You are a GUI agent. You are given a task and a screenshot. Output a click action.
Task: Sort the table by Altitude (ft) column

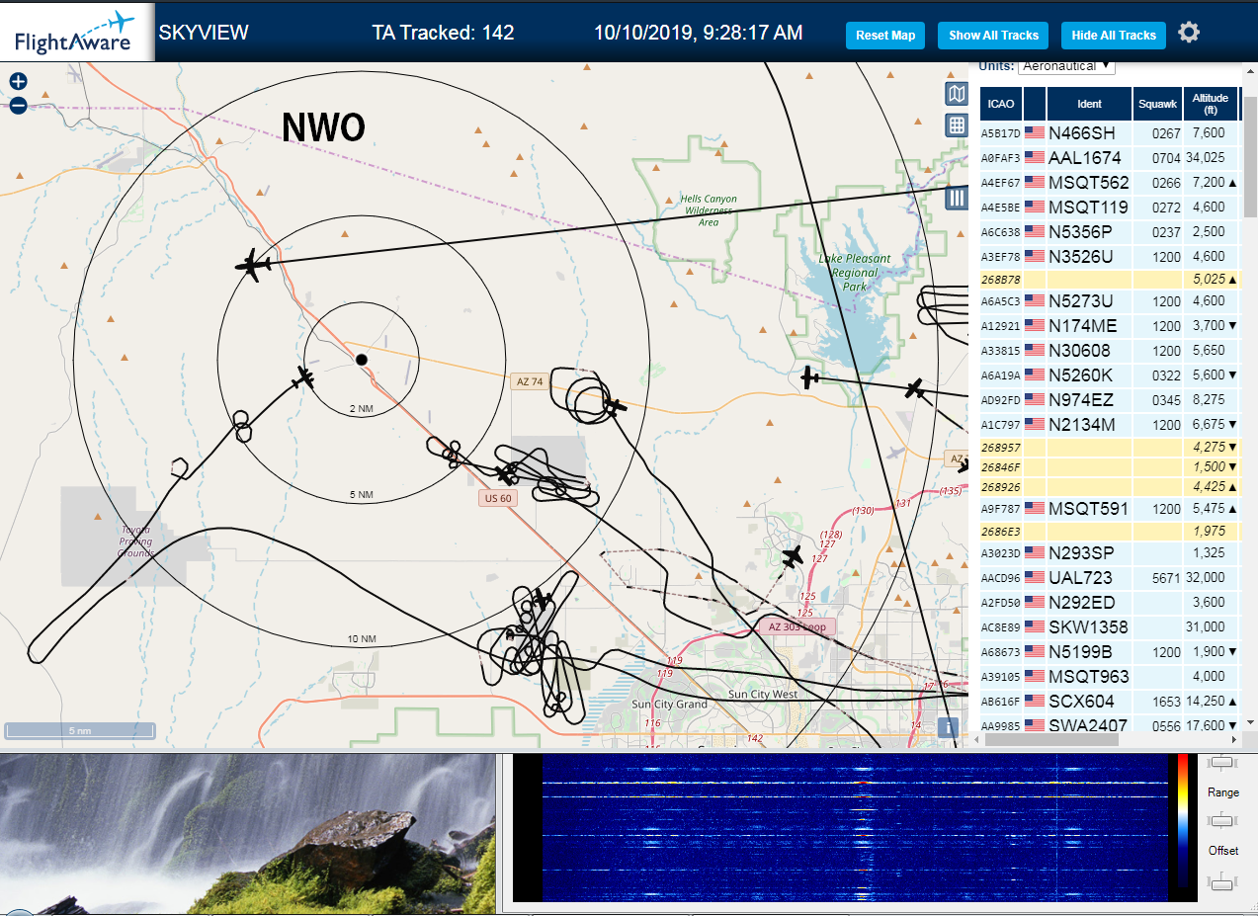pos(1211,104)
